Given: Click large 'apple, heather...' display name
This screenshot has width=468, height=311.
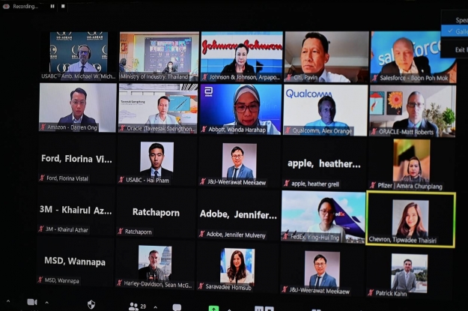Looking at the screenshot, I should click(324, 163).
